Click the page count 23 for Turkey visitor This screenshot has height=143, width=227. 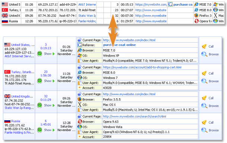(x=46, y=72)
